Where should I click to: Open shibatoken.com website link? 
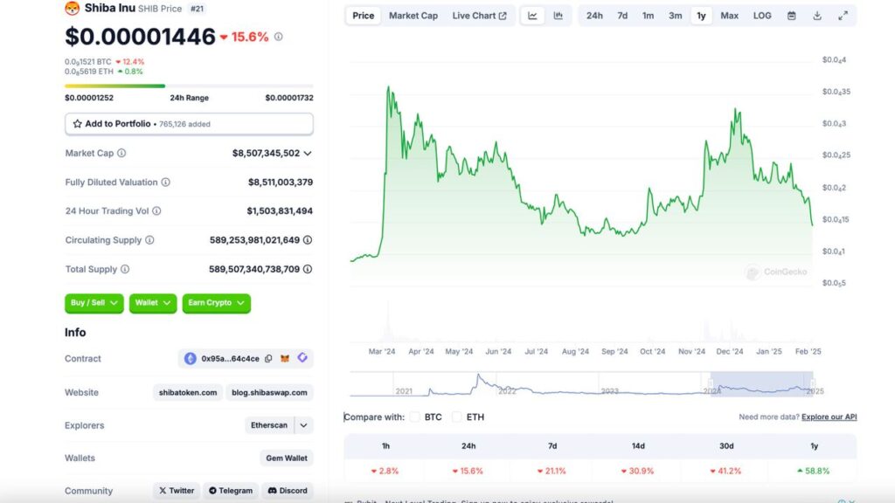[188, 392]
